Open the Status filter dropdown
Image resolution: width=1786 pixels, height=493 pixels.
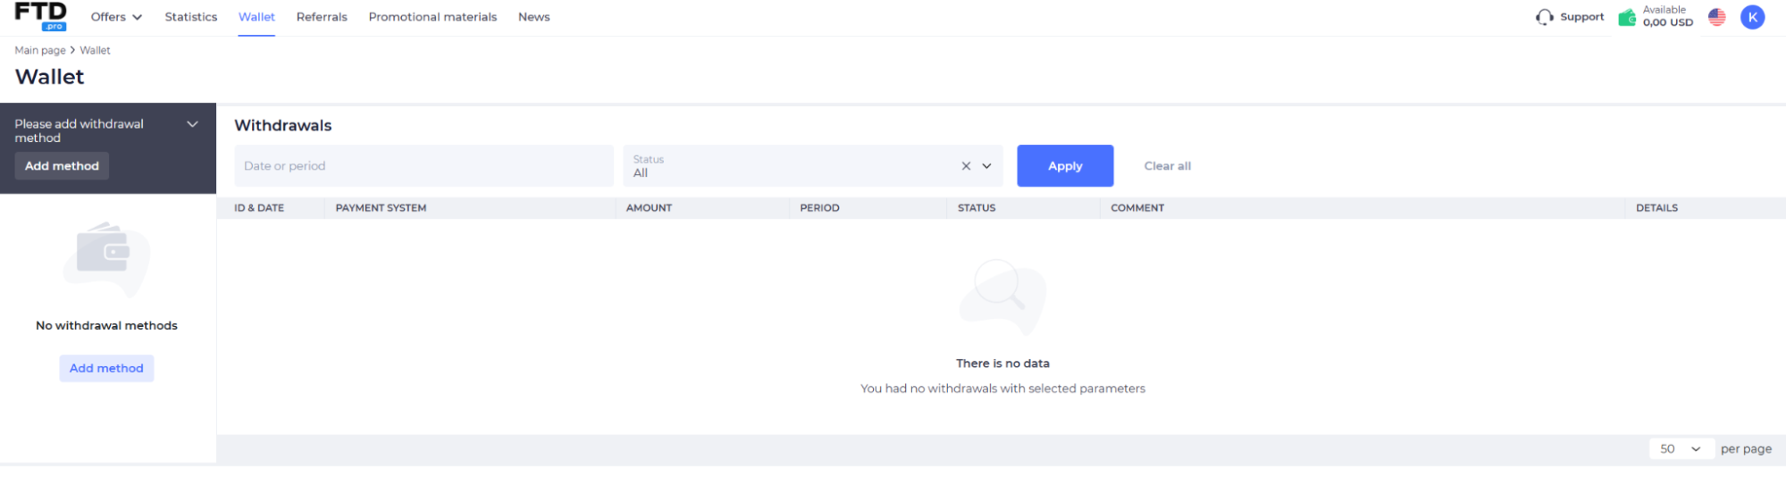pos(986,166)
